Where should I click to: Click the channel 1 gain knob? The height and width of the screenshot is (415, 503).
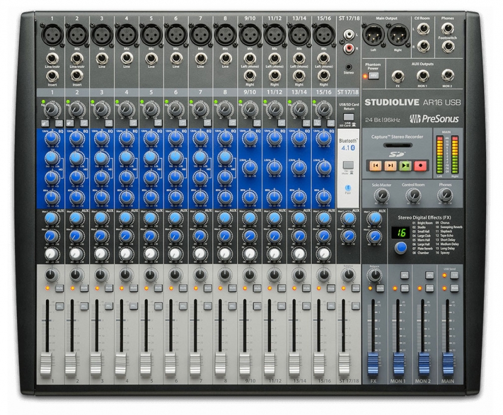[x=52, y=109]
